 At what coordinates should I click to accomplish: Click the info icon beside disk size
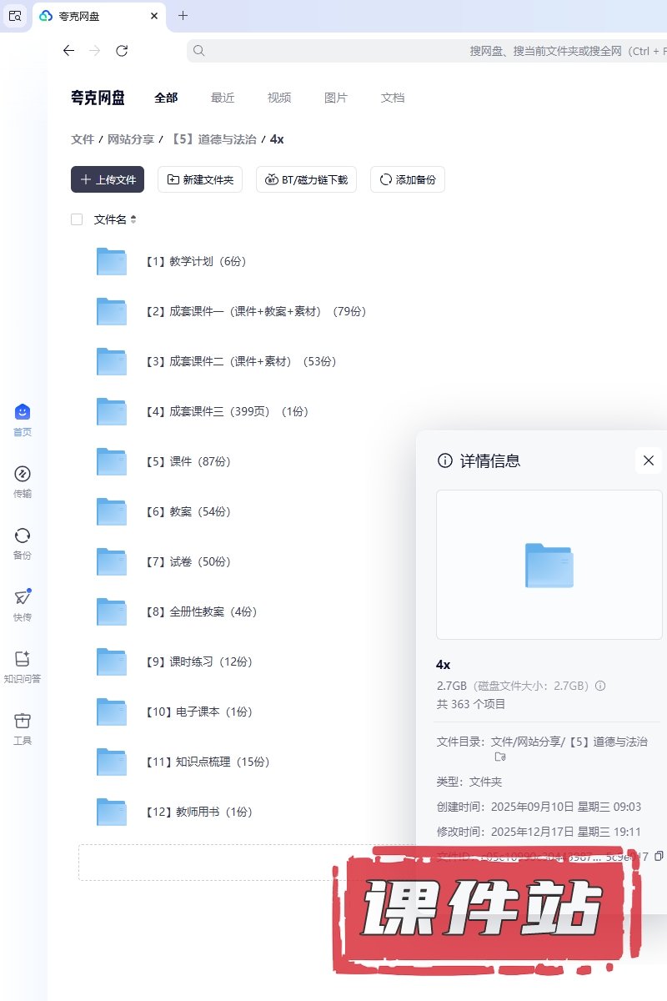pos(599,686)
